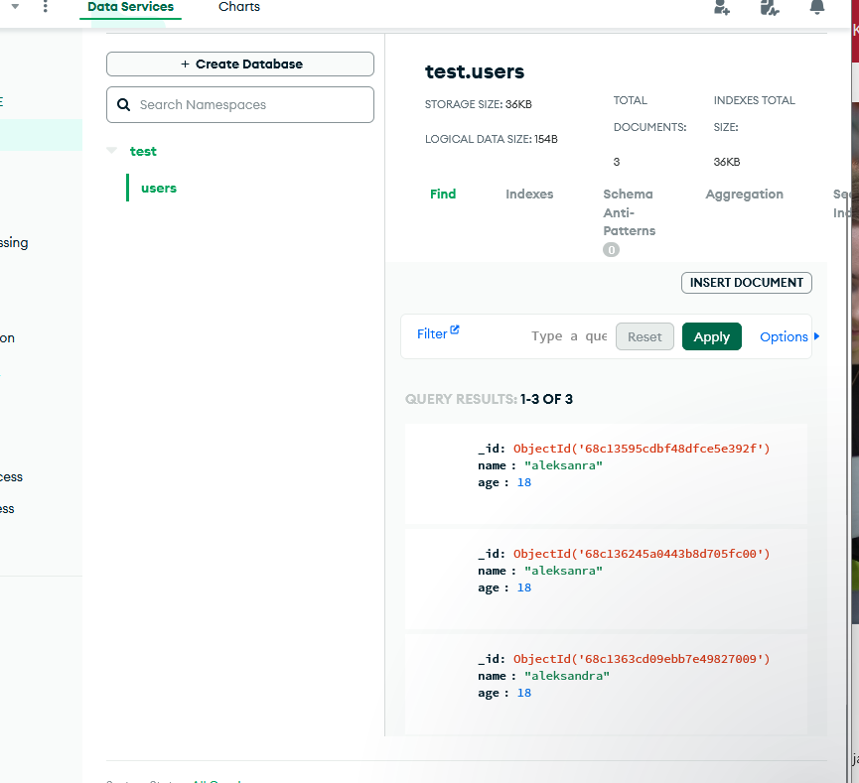Click the Schema Anti-Patterns count badge
Image resolution: width=859 pixels, height=783 pixels.
pos(611,250)
